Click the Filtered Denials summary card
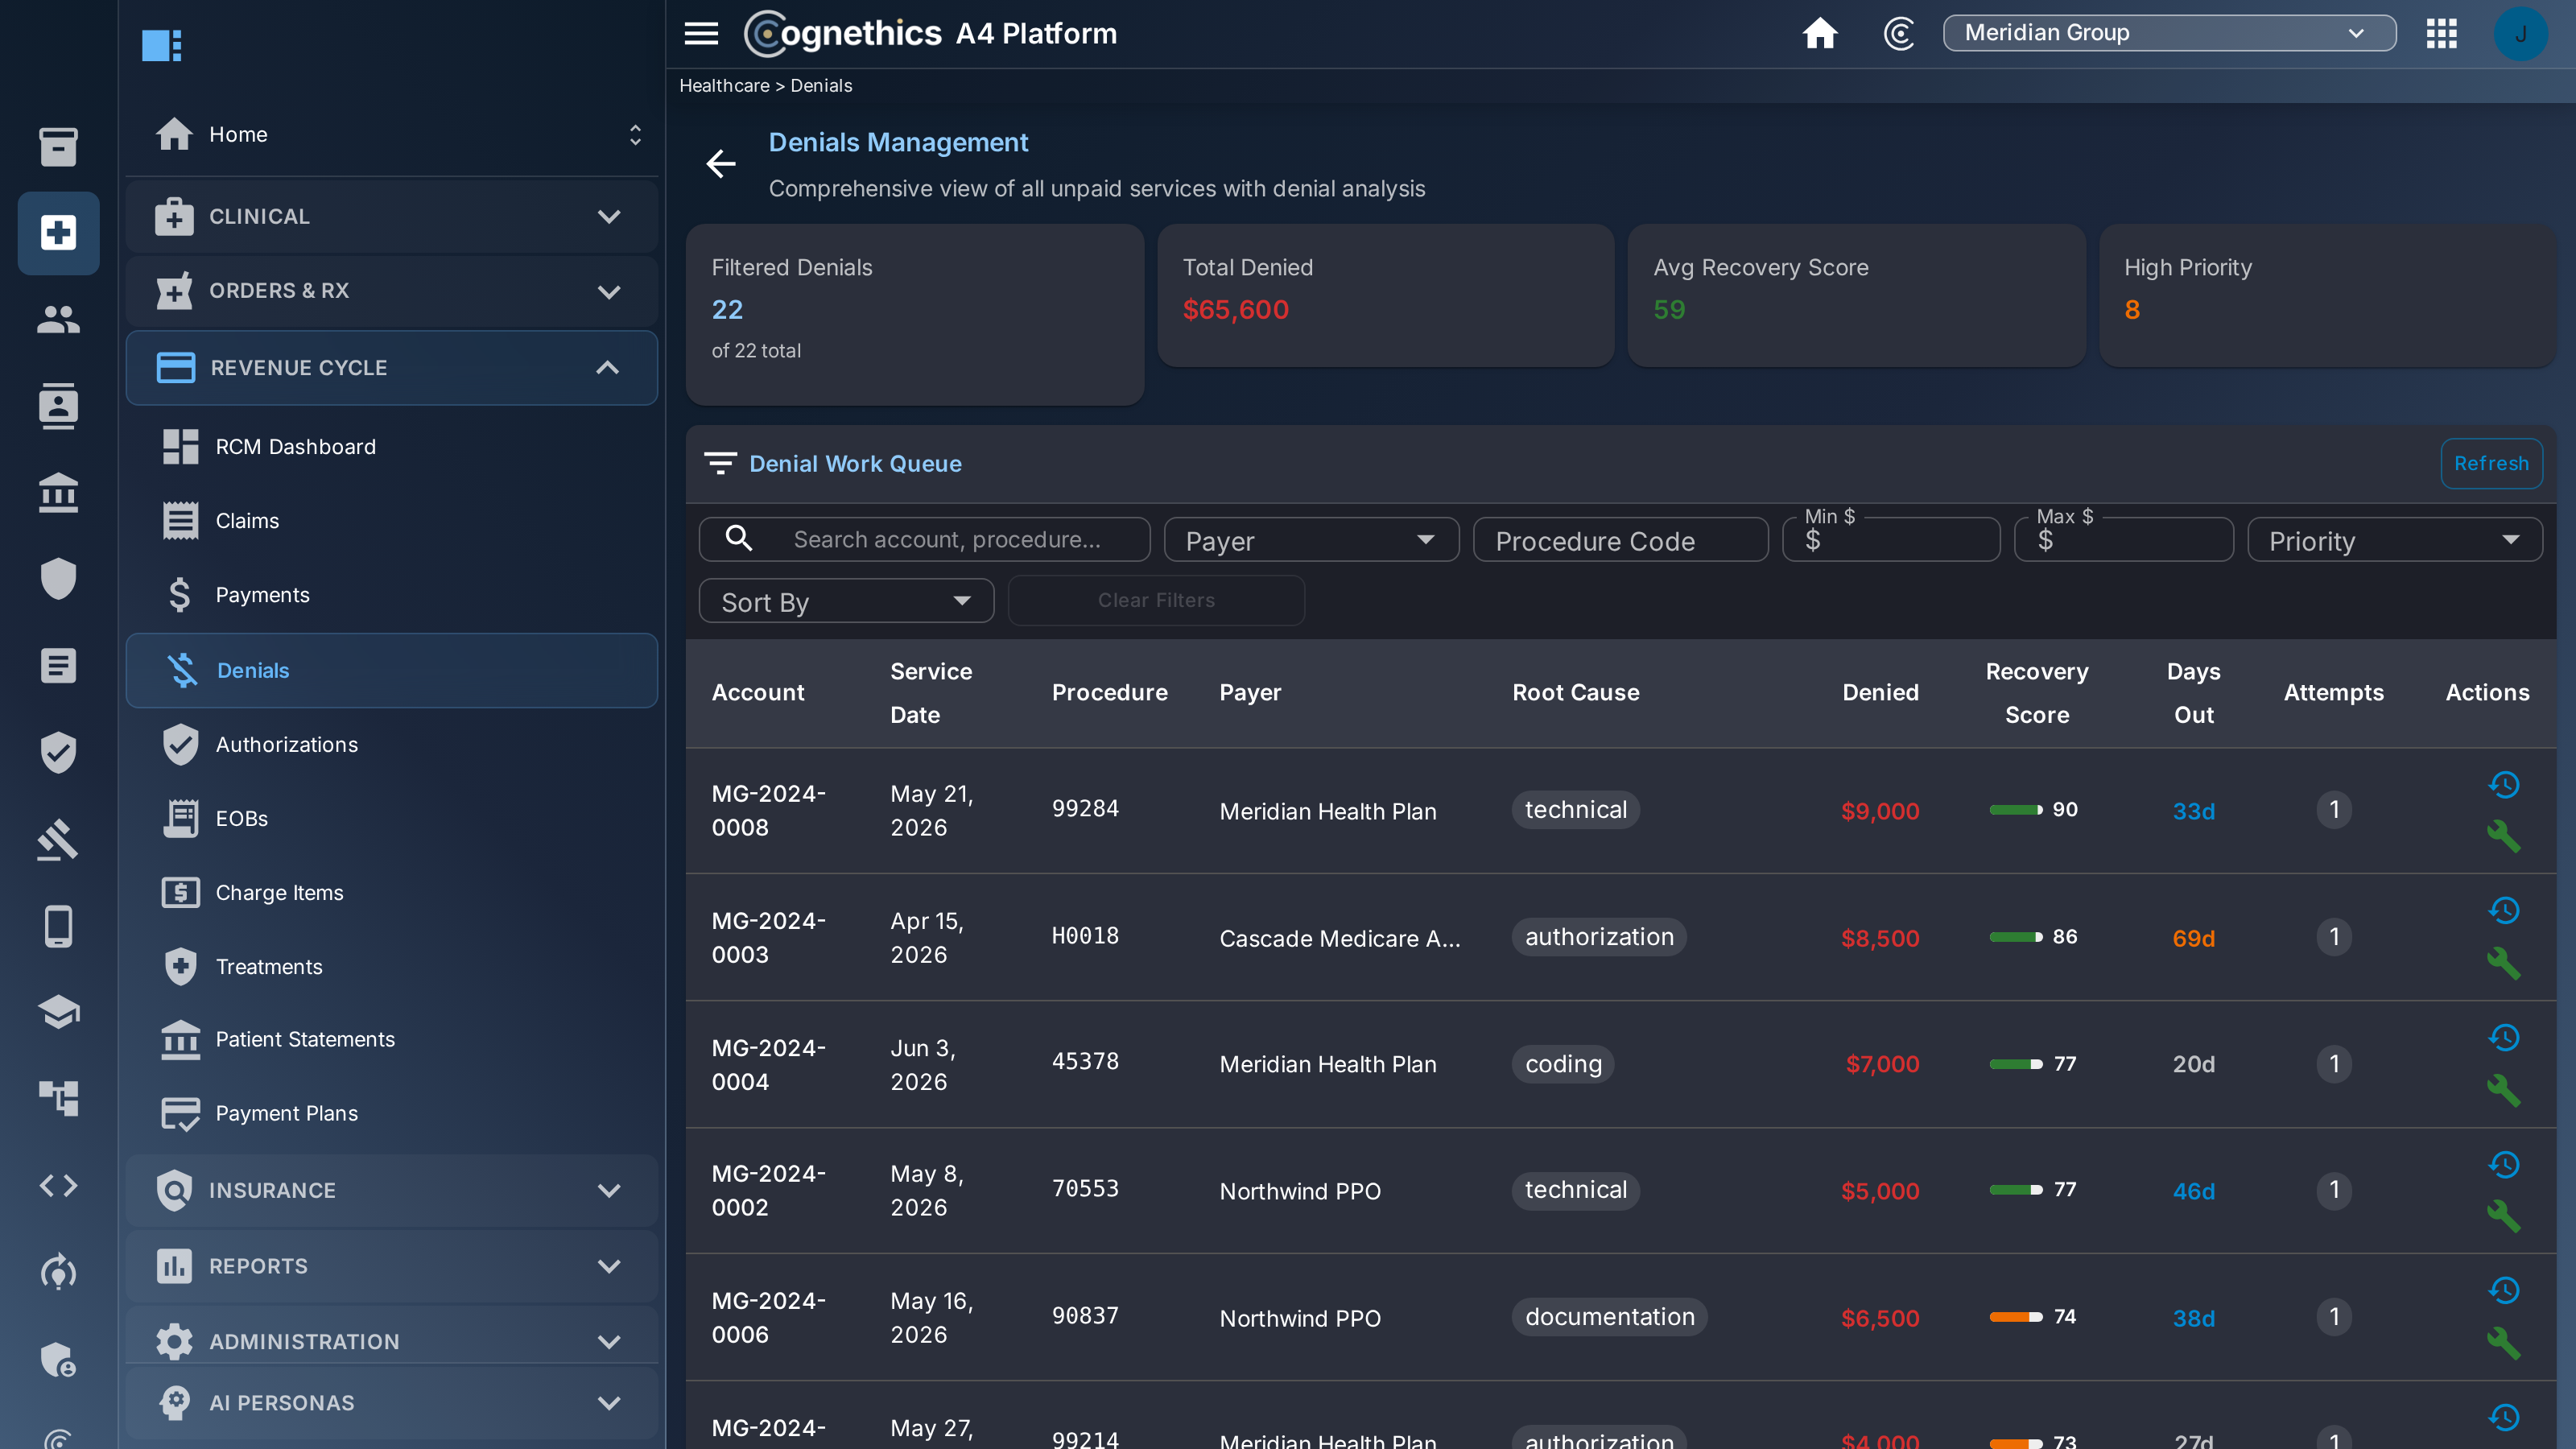2576x1449 pixels. (x=914, y=314)
